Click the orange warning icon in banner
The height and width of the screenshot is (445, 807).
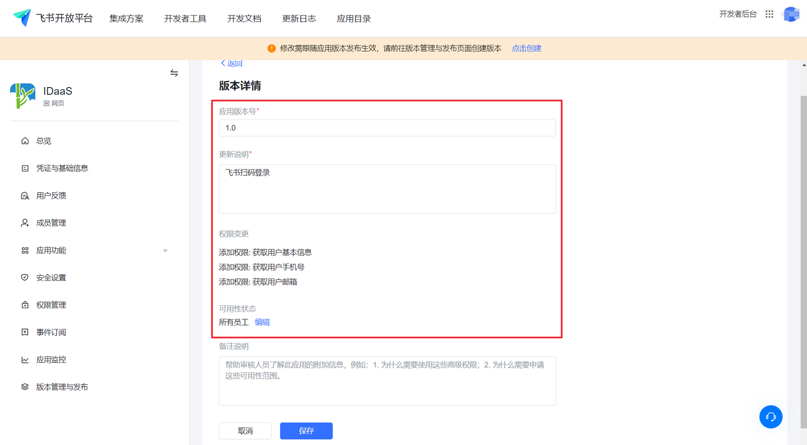click(x=272, y=48)
